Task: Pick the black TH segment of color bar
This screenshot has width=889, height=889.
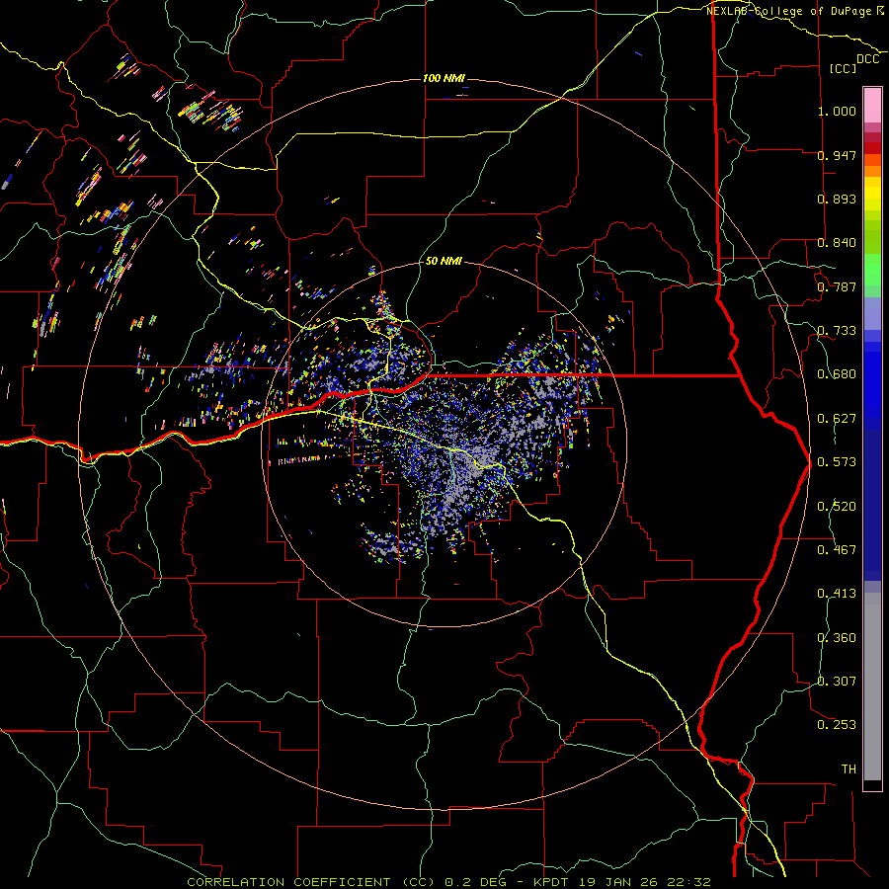Action: click(x=872, y=785)
